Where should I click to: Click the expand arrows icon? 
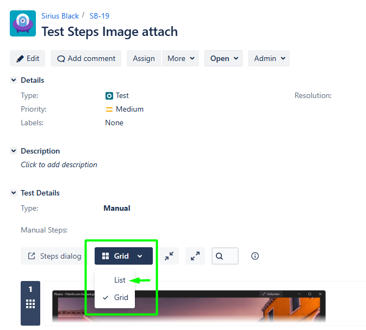coord(195,256)
